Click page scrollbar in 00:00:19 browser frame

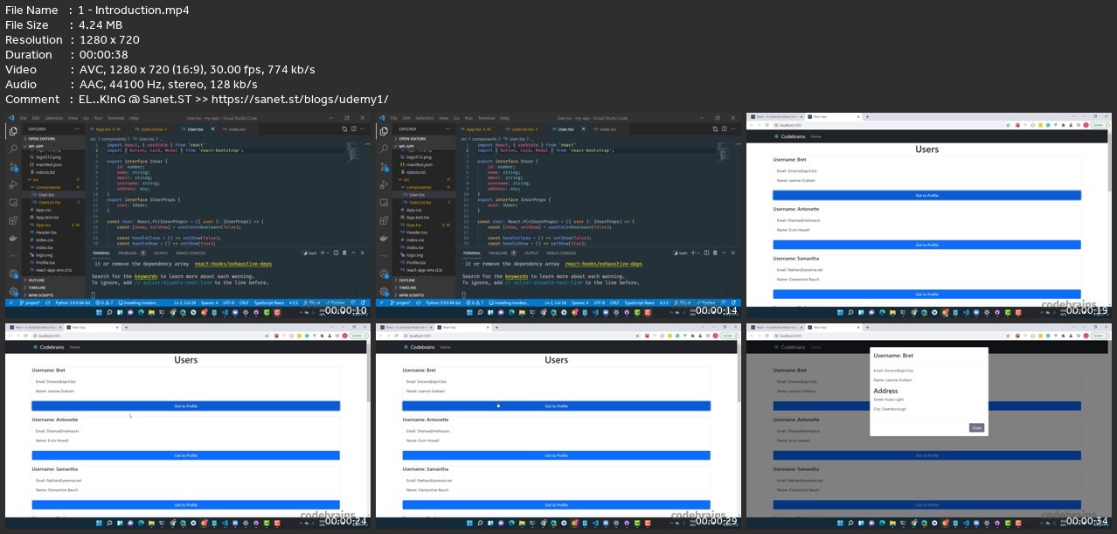[1109, 161]
